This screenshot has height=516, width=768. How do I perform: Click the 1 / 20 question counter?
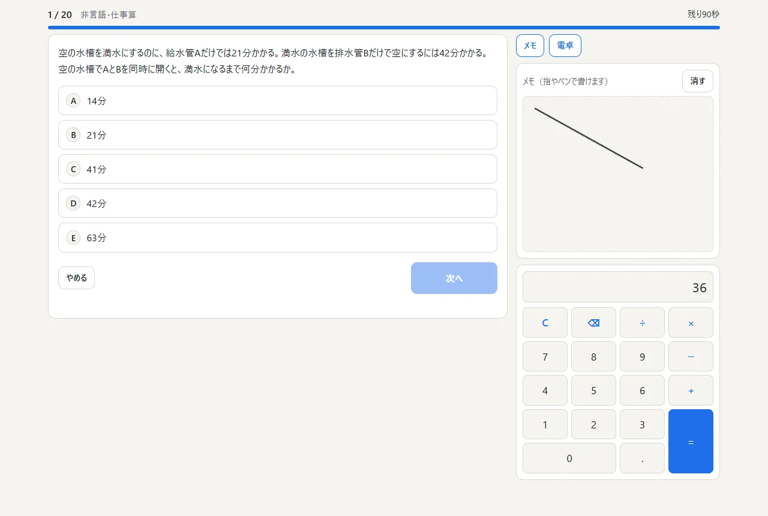tap(60, 14)
